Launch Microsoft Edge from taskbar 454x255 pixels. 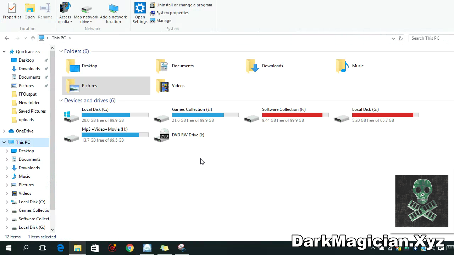[x=60, y=248]
